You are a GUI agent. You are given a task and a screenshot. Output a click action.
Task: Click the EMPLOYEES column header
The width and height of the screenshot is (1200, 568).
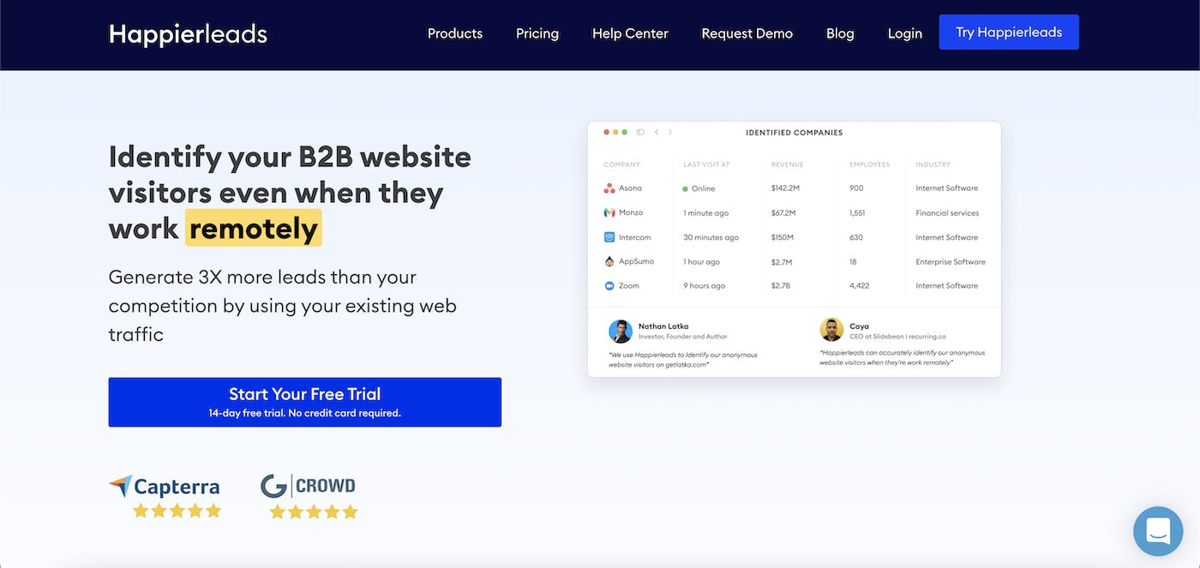pyautogui.click(x=870, y=164)
